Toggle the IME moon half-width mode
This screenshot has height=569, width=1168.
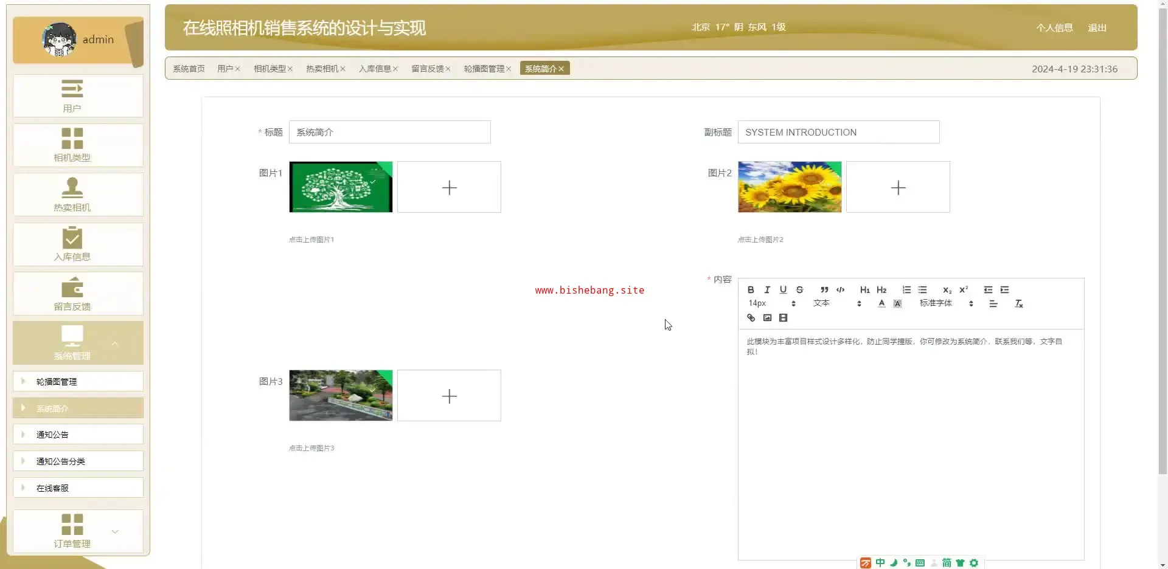click(894, 563)
